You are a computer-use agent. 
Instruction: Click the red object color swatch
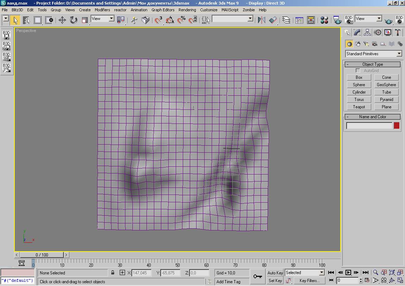tap(397, 126)
